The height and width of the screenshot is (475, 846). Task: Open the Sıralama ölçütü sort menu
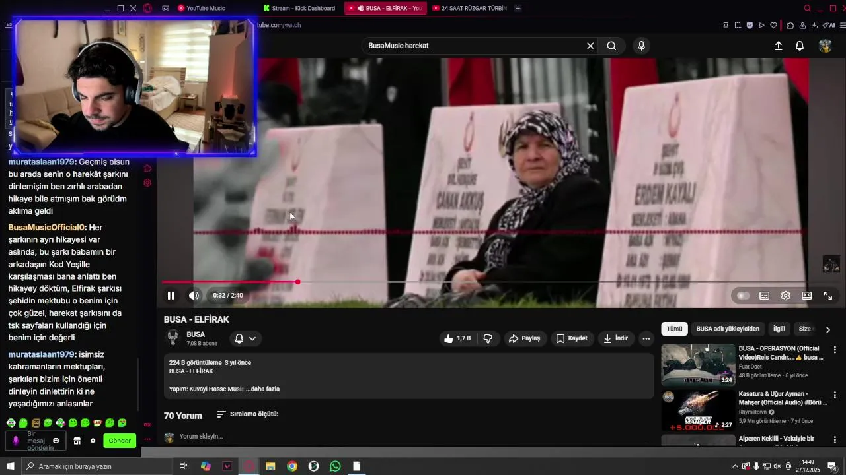tap(248, 414)
